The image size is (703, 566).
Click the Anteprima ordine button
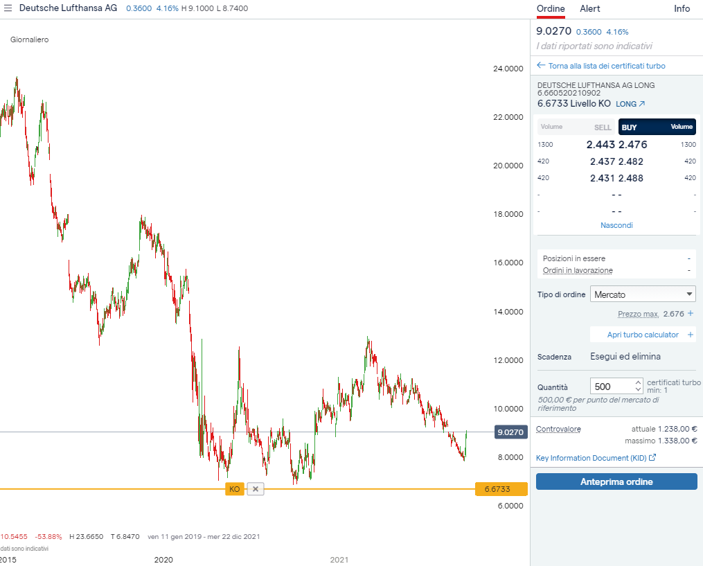click(x=616, y=481)
